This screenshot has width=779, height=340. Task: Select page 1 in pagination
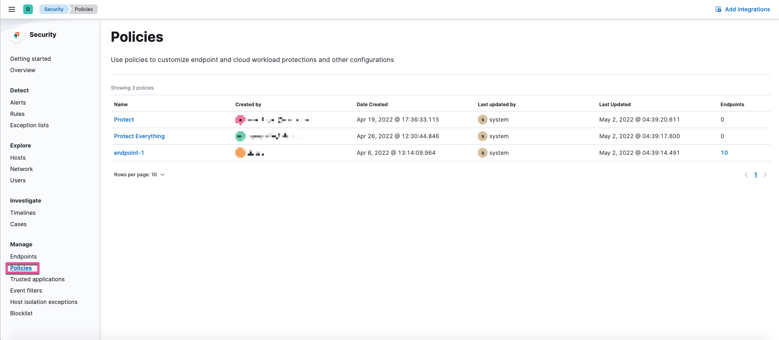(x=755, y=175)
